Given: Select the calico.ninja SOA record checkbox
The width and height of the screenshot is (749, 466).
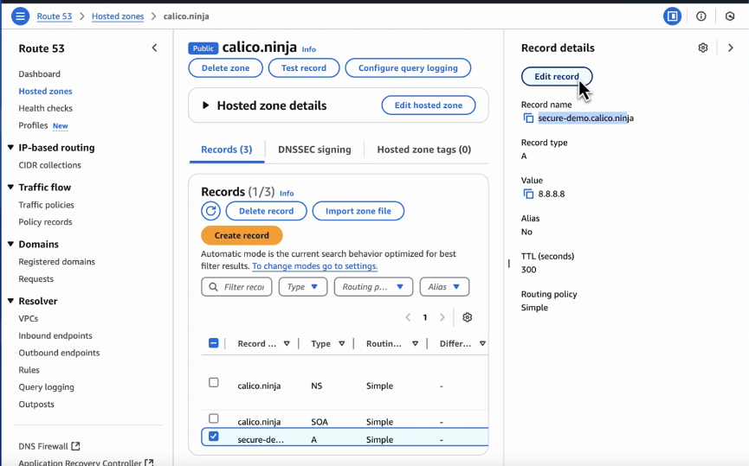Looking at the screenshot, I should click(214, 418).
